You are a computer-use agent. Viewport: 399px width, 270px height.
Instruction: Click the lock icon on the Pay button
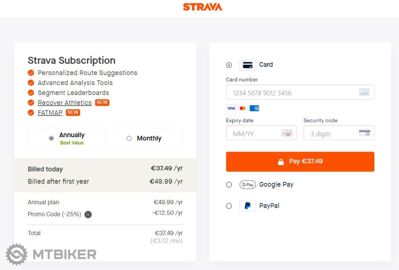tap(281, 161)
